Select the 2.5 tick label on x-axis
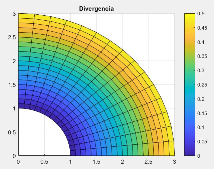214x169 pixels. point(148,161)
